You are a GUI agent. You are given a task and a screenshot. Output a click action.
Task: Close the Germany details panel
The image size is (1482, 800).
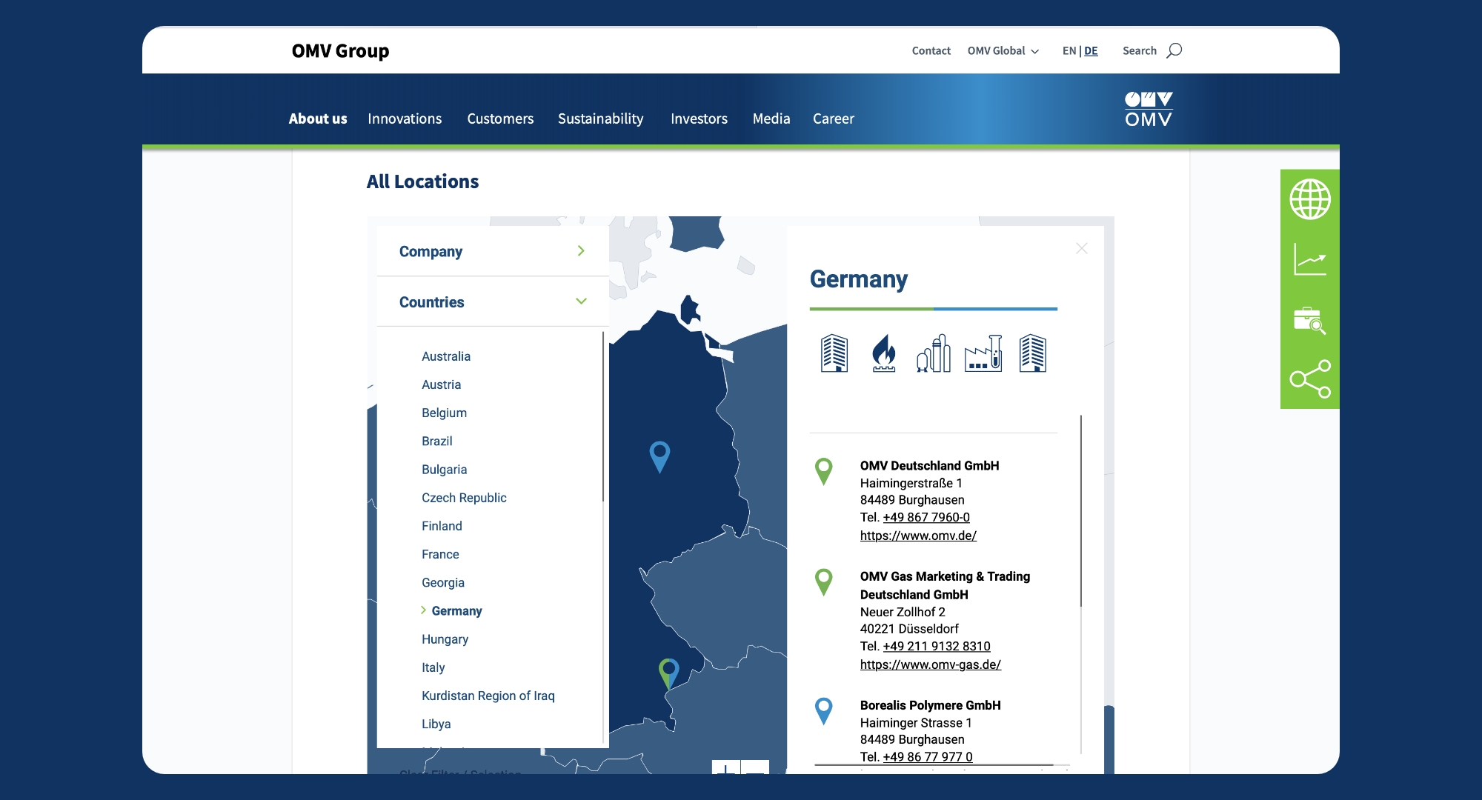point(1081,249)
